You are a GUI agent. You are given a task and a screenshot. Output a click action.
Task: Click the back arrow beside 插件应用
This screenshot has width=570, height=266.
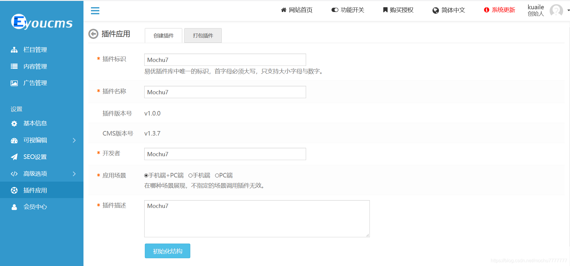coord(93,34)
